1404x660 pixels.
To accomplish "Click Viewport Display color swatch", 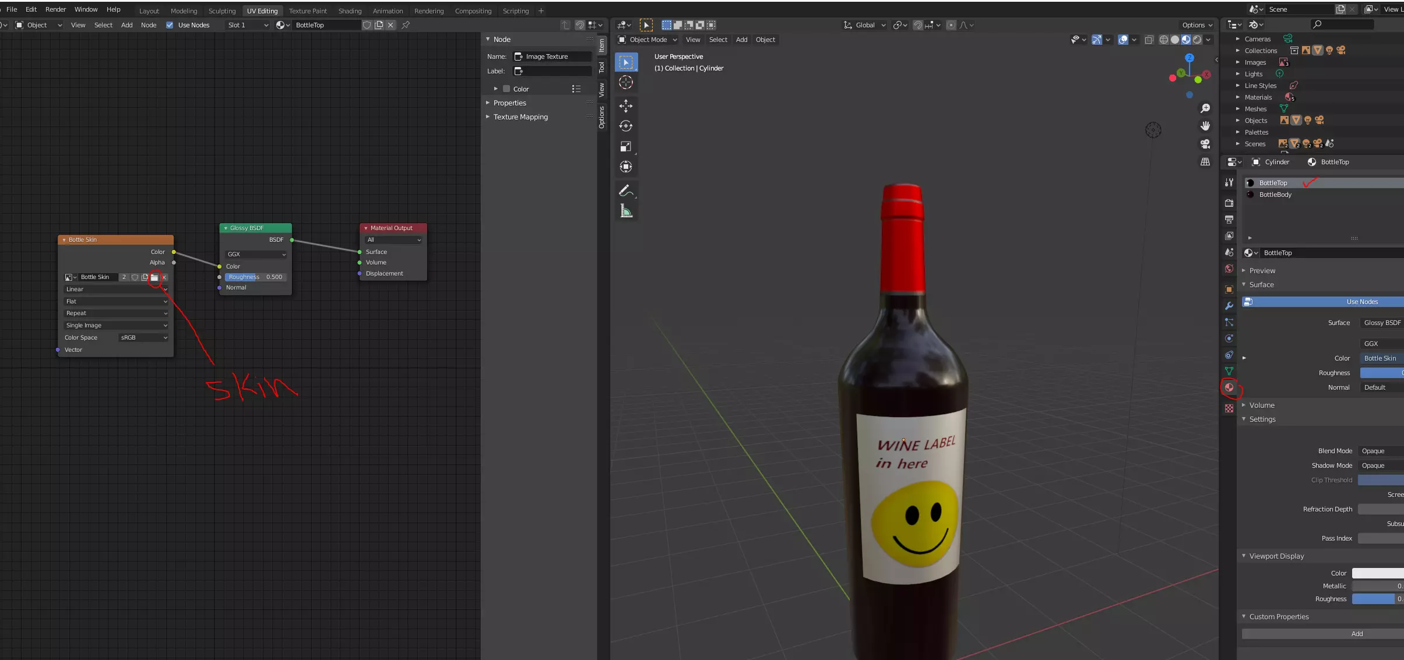I will [x=1378, y=573].
